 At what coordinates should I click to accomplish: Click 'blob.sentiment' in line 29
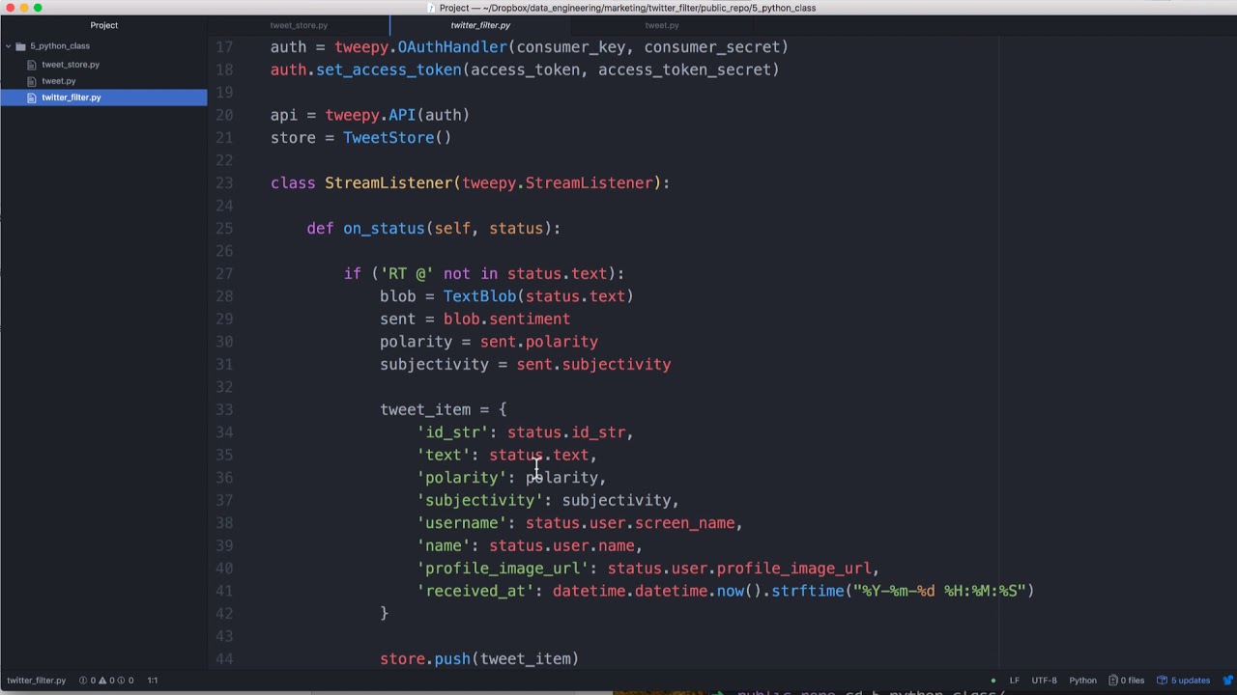[x=506, y=320]
